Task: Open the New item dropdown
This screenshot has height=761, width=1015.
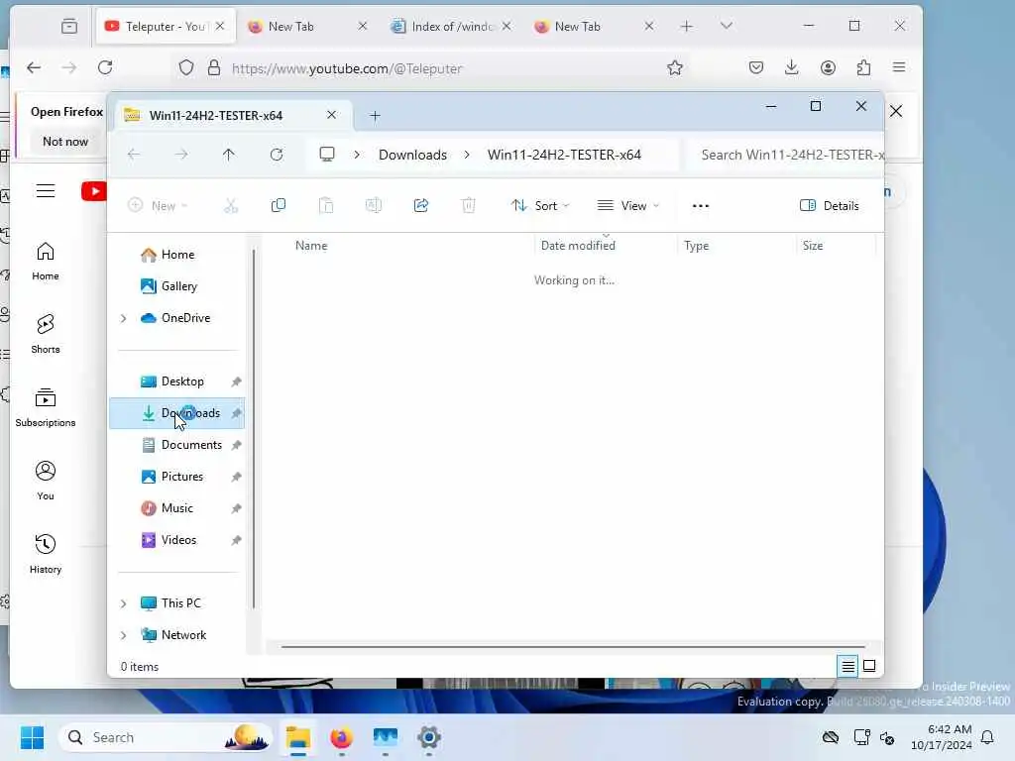Action: (158, 206)
